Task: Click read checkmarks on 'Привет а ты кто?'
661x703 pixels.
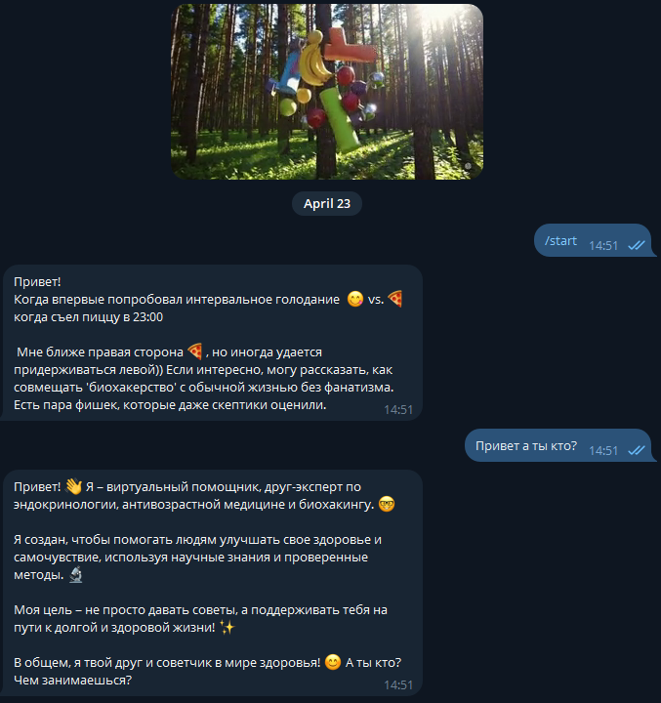Action: 636,450
